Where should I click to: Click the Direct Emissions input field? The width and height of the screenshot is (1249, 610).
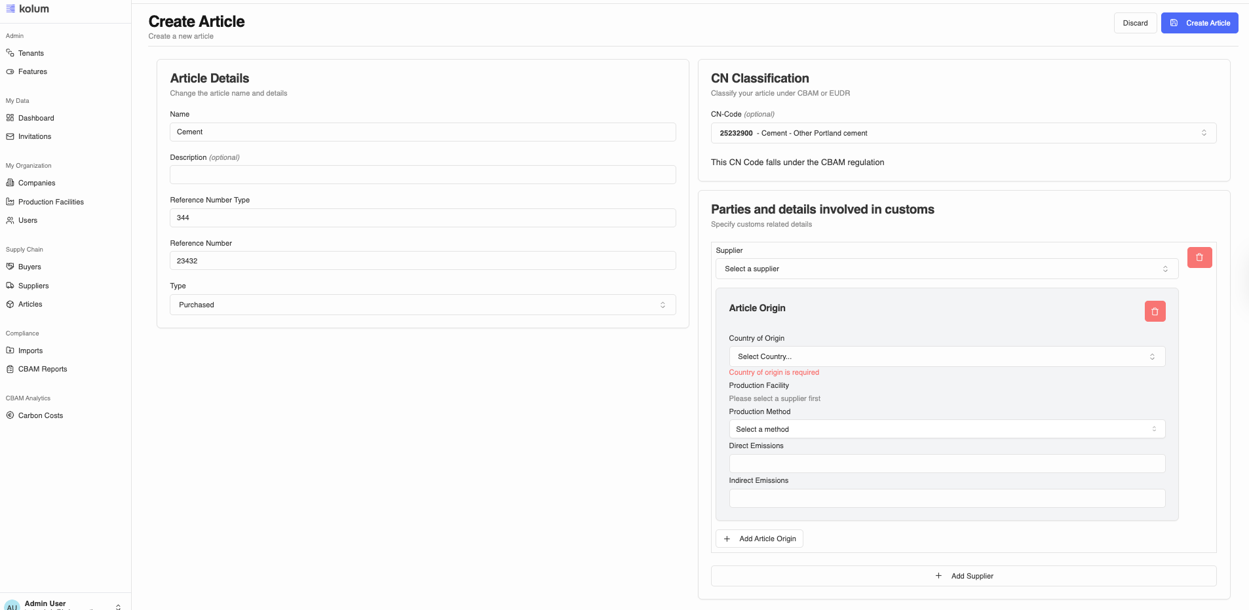(946, 463)
